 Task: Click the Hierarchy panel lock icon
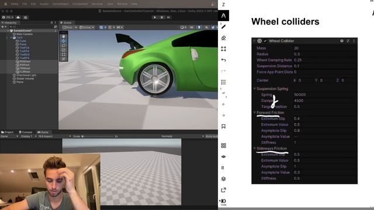coord(51,23)
